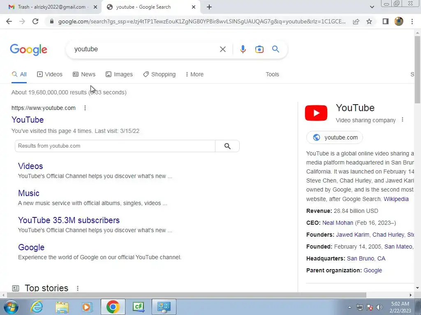Click the browser back arrow

9,21
